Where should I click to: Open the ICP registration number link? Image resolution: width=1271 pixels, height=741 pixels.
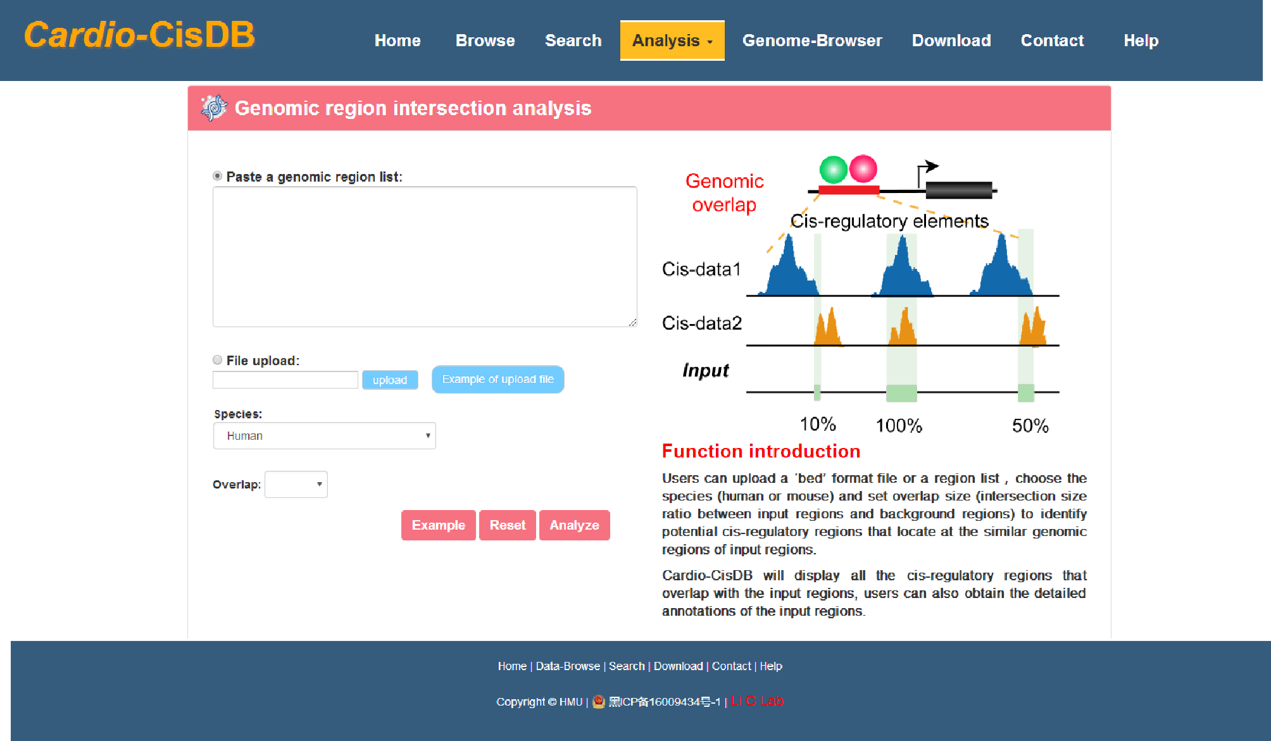665,701
